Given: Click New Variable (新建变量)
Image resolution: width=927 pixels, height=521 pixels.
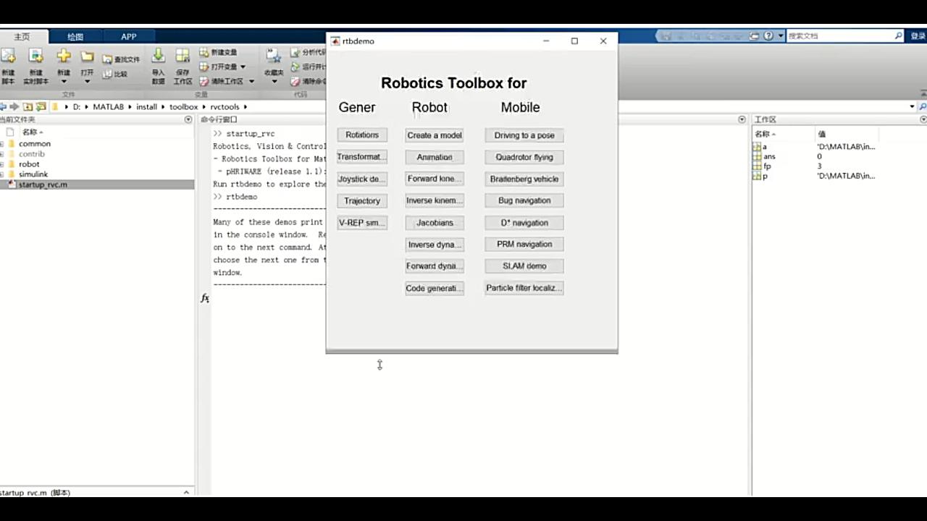Looking at the screenshot, I should 219,52.
